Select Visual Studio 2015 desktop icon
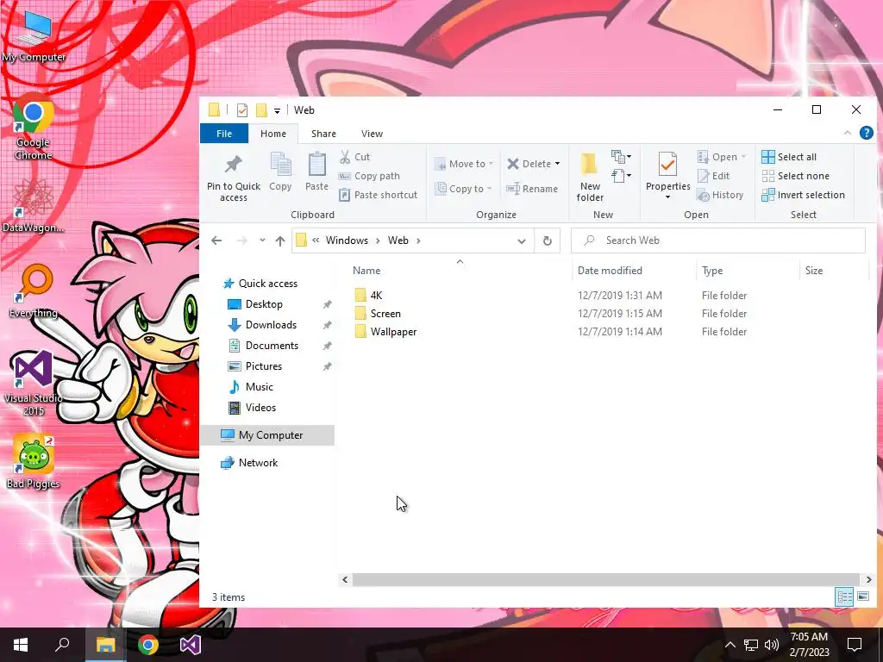Image resolution: width=883 pixels, height=662 pixels. tap(34, 383)
